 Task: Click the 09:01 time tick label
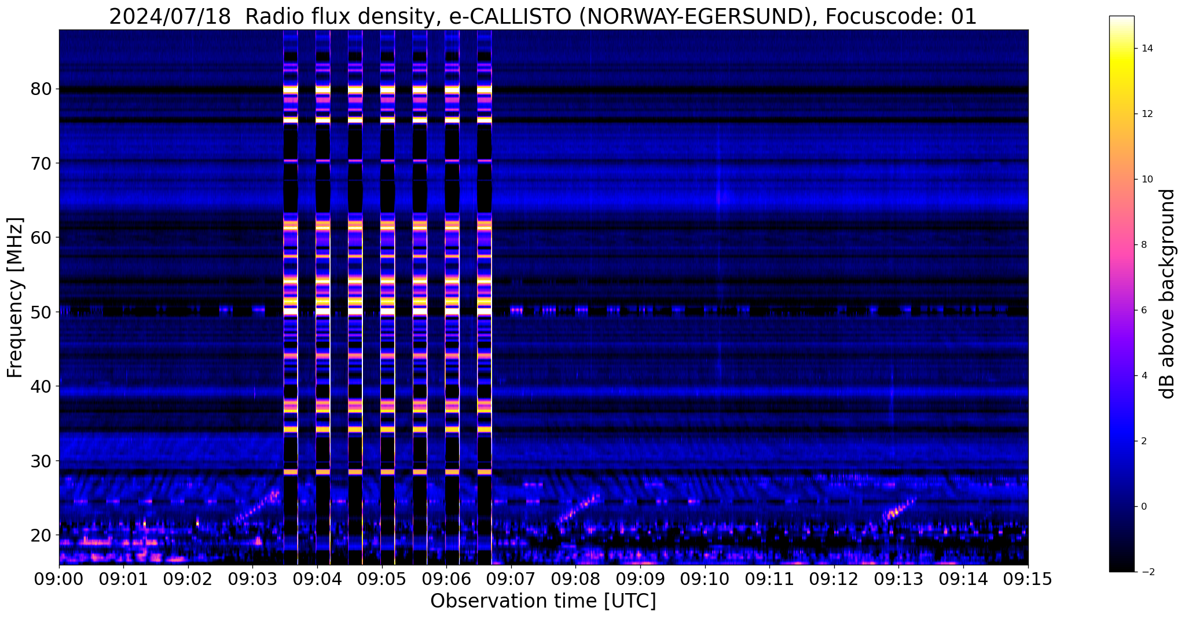click(123, 579)
